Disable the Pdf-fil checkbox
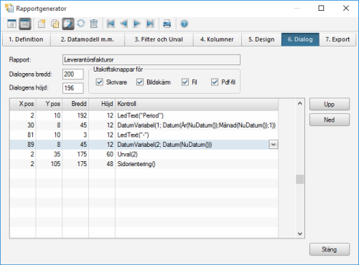This screenshot has width=359, height=265. coord(215,82)
